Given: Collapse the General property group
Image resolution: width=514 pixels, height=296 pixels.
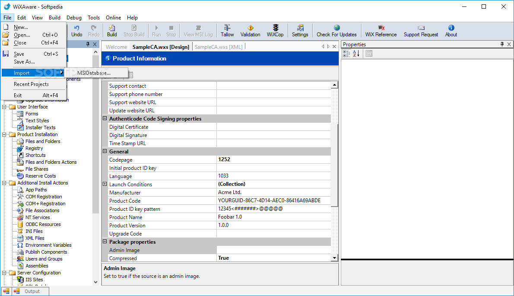Looking at the screenshot, I should (105, 151).
